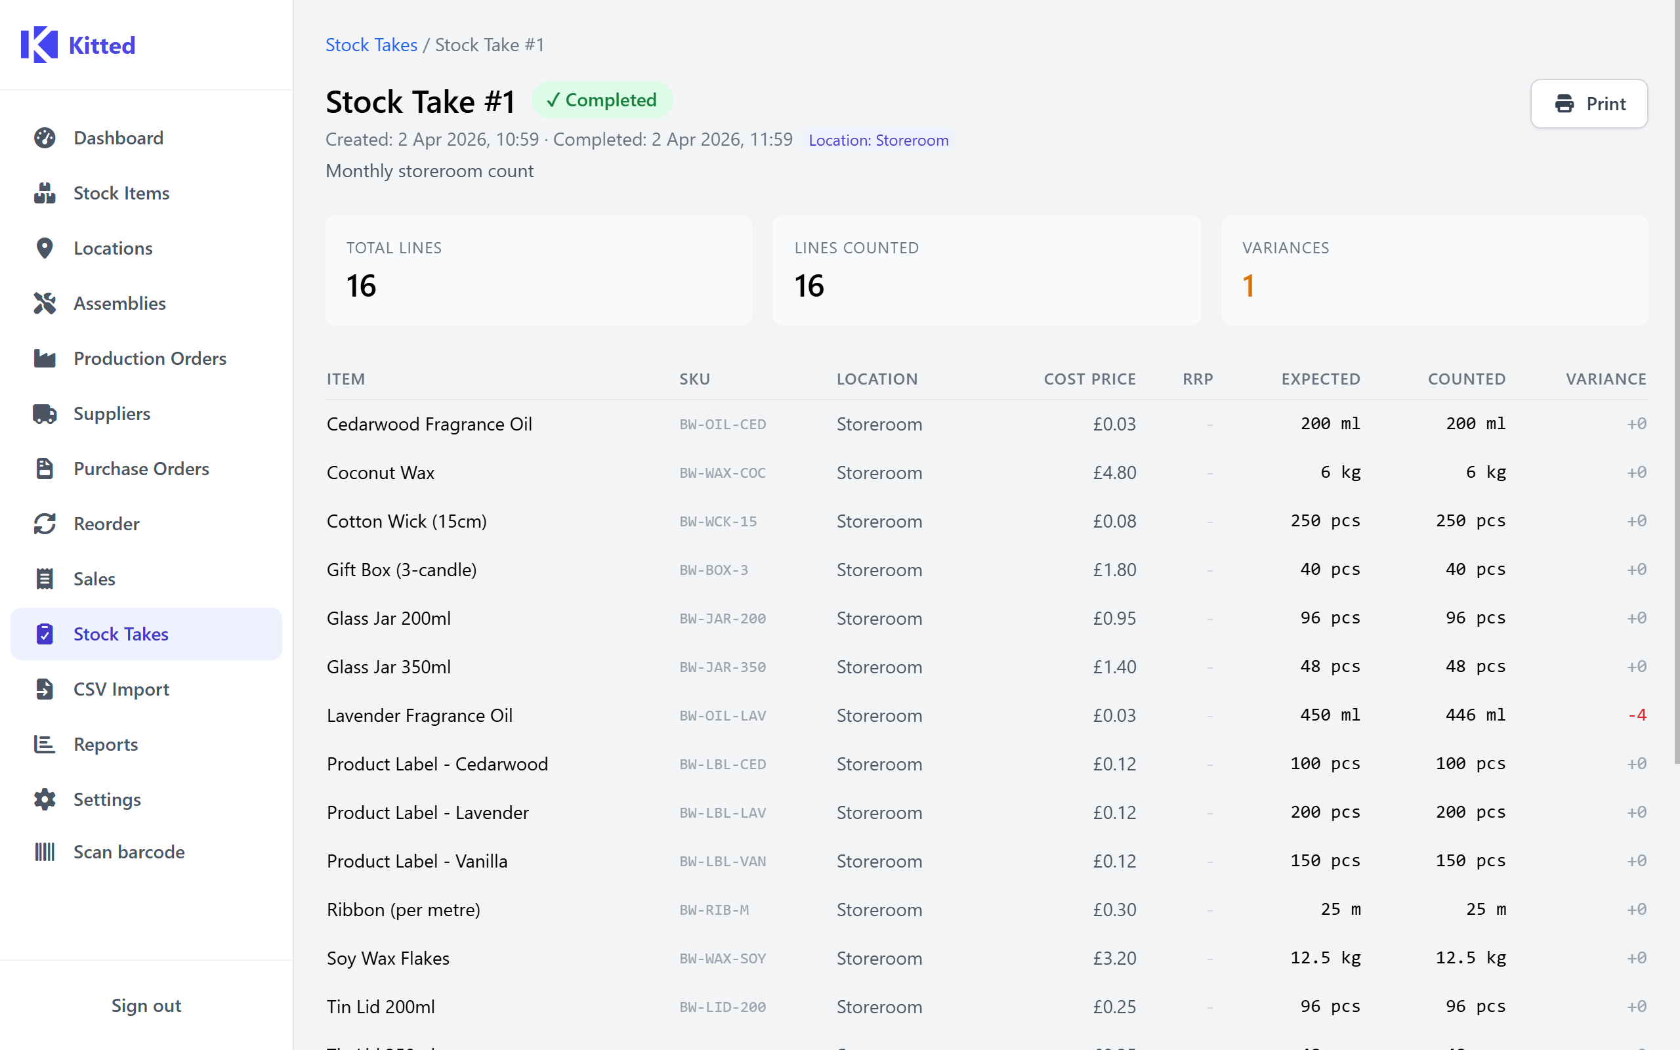Viewport: 1680px width, 1050px height.
Task: Open Production Orders page
Action: [x=146, y=358]
